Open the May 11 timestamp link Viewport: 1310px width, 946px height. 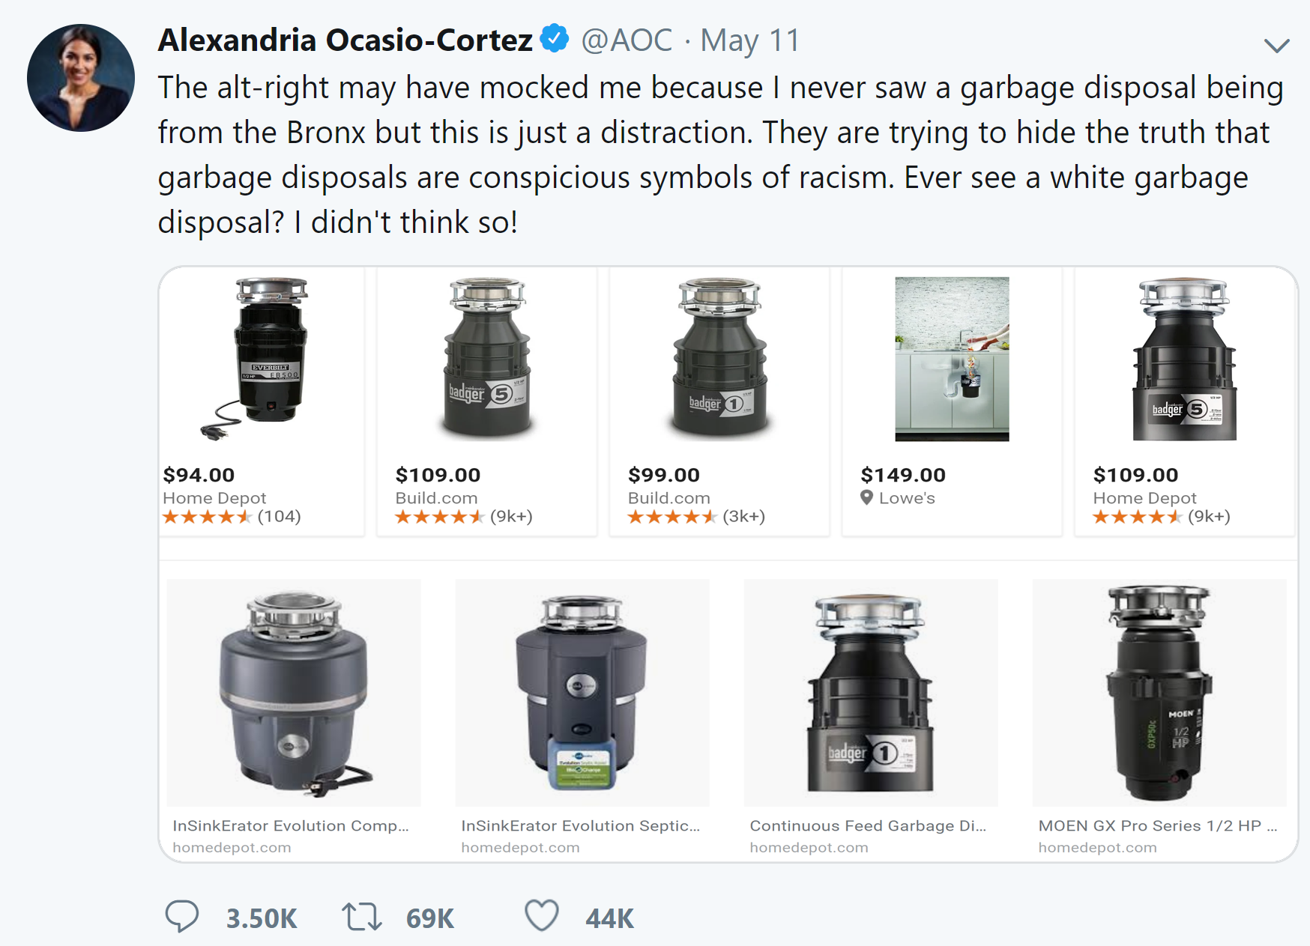coord(750,40)
